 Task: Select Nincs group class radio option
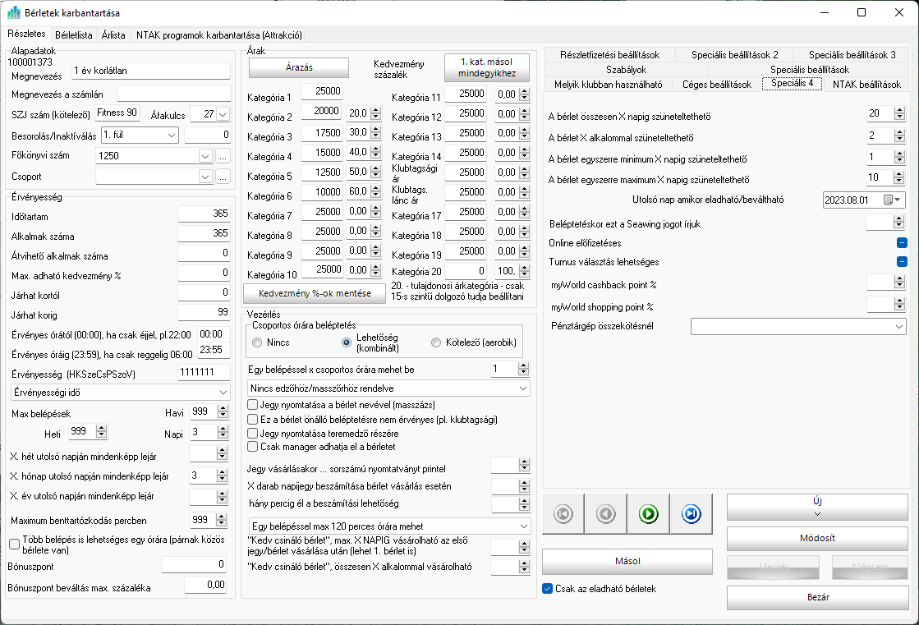[x=257, y=342]
